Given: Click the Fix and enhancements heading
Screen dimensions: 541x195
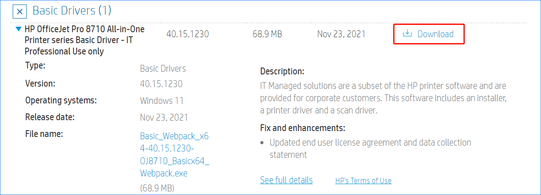Looking at the screenshot, I should (302, 127).
